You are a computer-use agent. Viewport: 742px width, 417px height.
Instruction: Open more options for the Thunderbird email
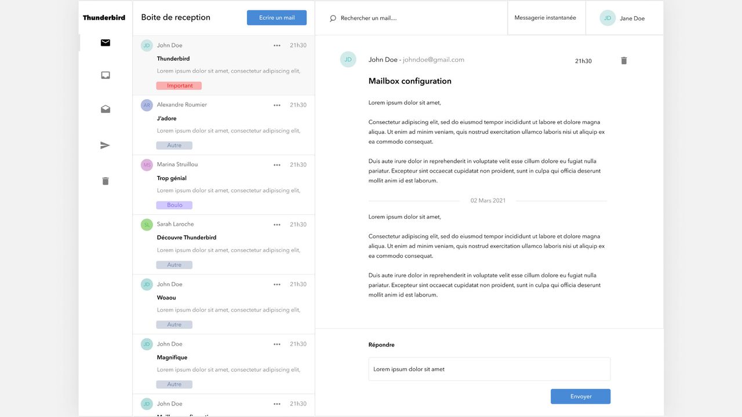click(277, 45)
